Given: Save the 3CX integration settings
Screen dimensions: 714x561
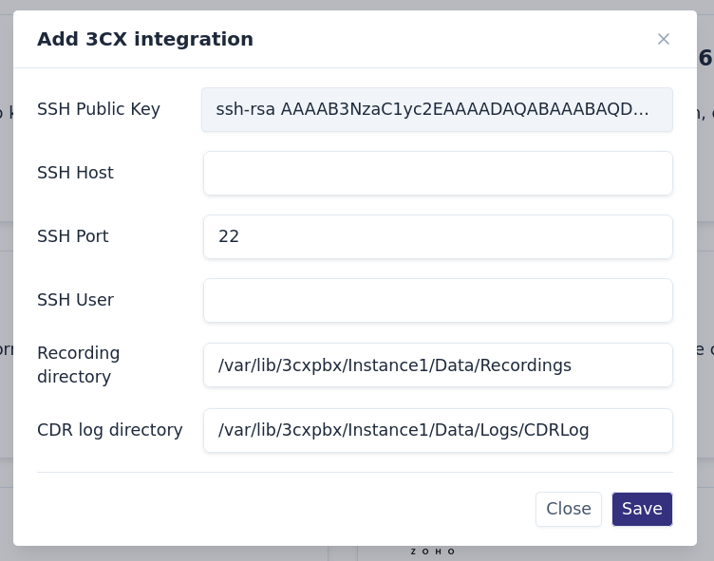Looking at the screenshot, I should click(x=642, y=509).
